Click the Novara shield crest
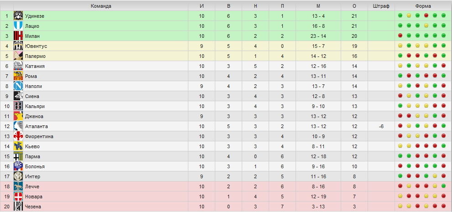The width and height of the screenshot is (452, 212). pyautogui.click(x=18, y=196)
